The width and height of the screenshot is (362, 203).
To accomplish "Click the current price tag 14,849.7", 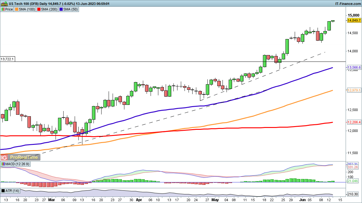I will pyautogui.click(x=354, y=20).
